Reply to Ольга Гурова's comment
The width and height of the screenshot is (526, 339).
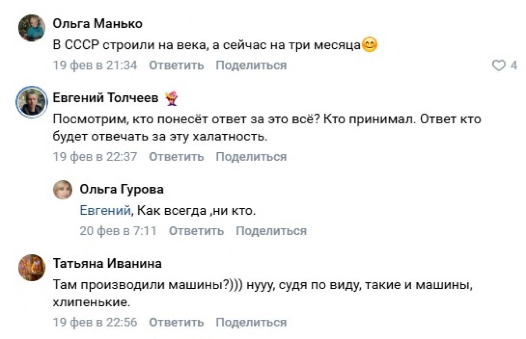pyautogui.click(x=196, y=231)
